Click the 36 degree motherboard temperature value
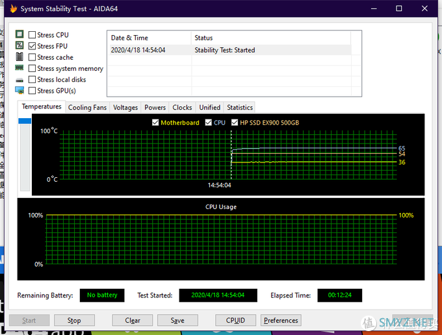The image size is (442, 335). point(402,162)
